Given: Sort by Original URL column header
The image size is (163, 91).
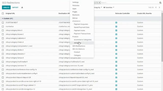Looking at the screenshot, I should 10,13.
